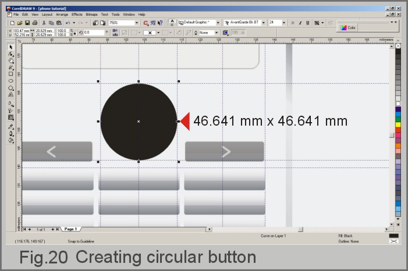
Task: Open the Bitmaps menu
Action: coord(91,15)
